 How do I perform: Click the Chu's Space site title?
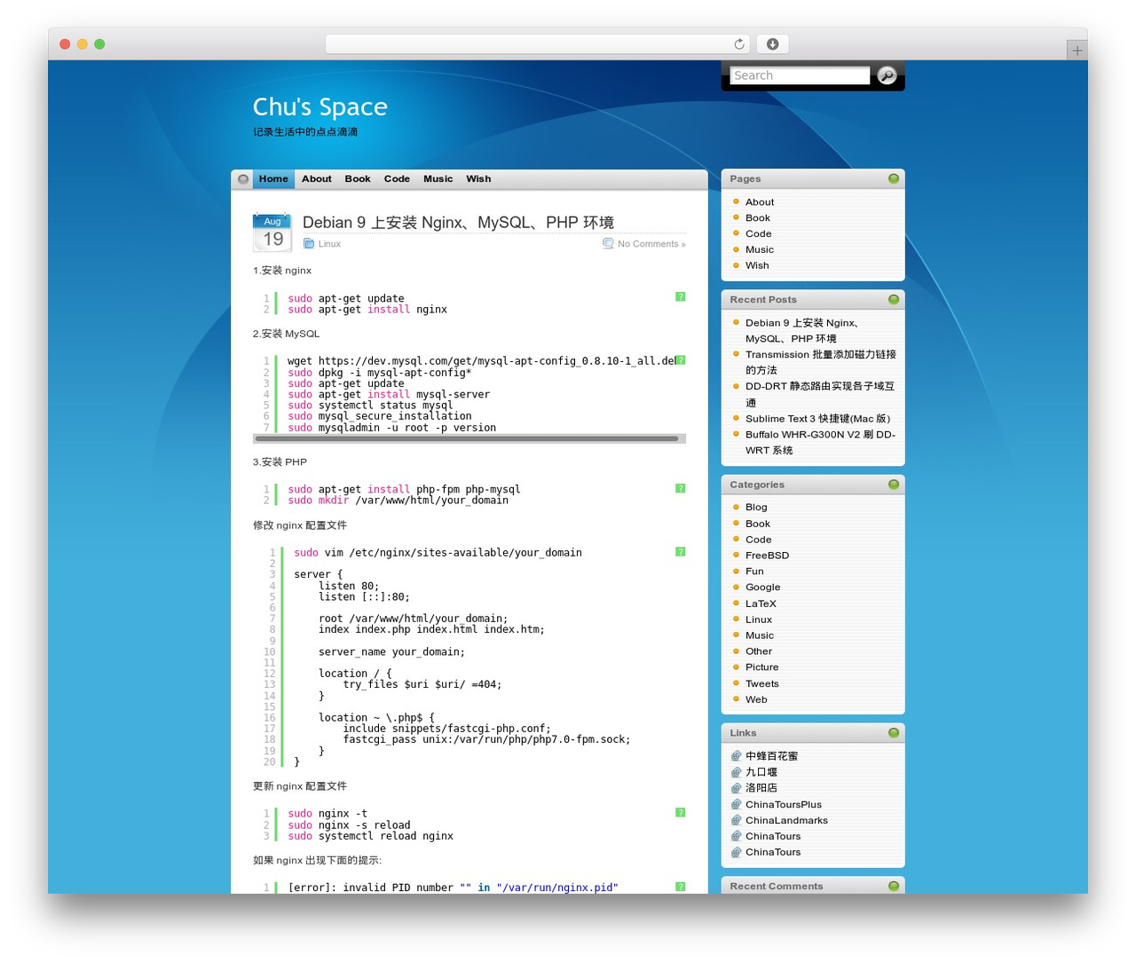320,107
